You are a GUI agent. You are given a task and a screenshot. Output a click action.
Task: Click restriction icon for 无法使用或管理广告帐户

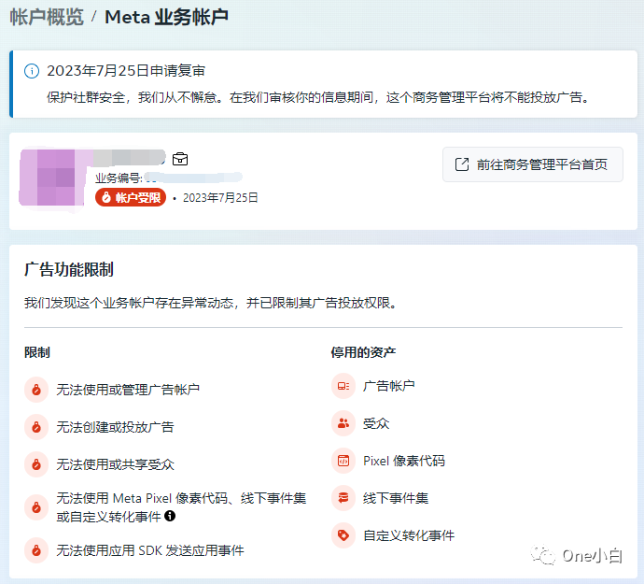[x=36, y=389]
